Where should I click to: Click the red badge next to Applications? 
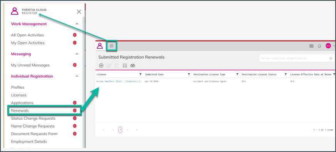(x=75, y=103)
